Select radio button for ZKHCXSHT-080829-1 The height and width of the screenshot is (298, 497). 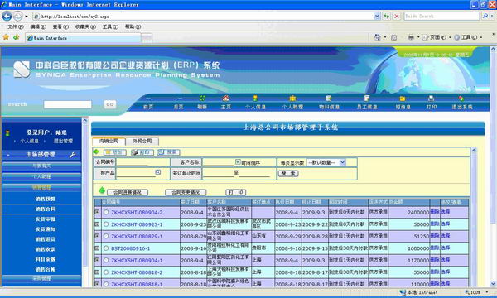tap(106, 236)
